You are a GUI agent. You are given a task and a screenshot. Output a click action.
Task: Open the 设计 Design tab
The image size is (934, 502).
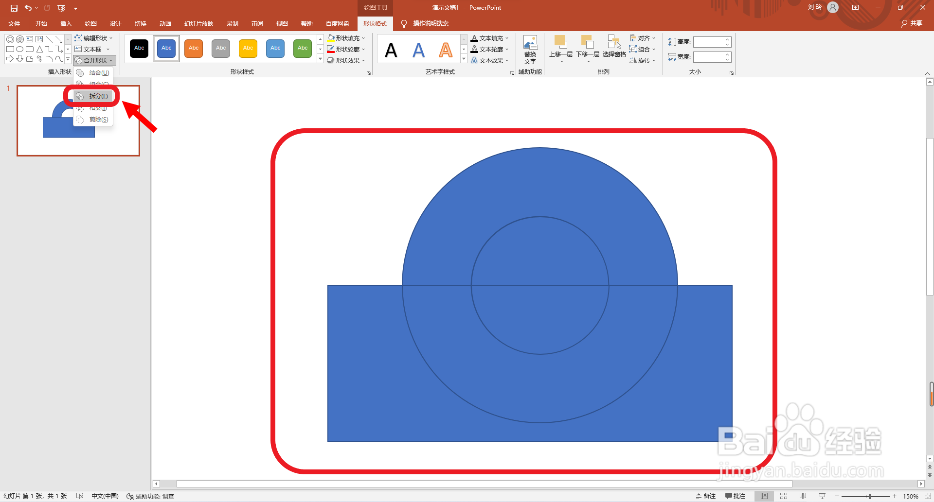click(x=115, y=23)
